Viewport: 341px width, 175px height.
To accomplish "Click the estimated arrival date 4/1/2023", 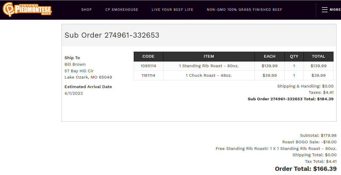I will (74, 93).
